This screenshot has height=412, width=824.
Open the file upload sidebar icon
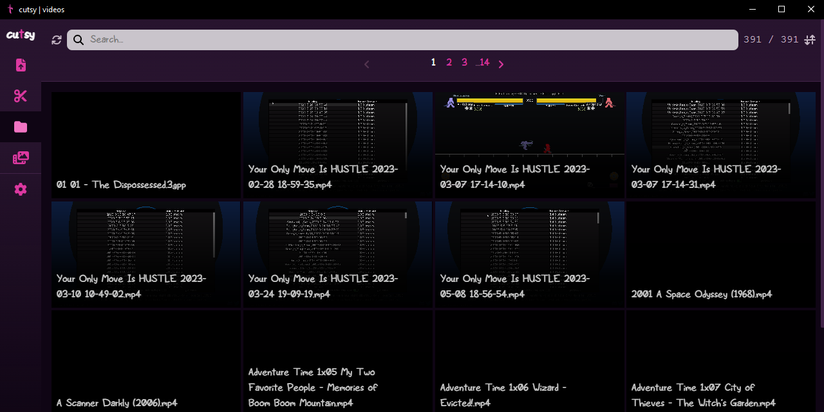[x=21, y=65]
